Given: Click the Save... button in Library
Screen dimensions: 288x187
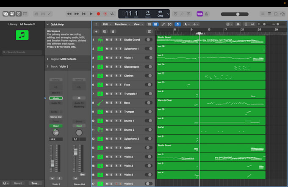Looking at the screenshot, I should pyautogui.click(x=35, y=183).
